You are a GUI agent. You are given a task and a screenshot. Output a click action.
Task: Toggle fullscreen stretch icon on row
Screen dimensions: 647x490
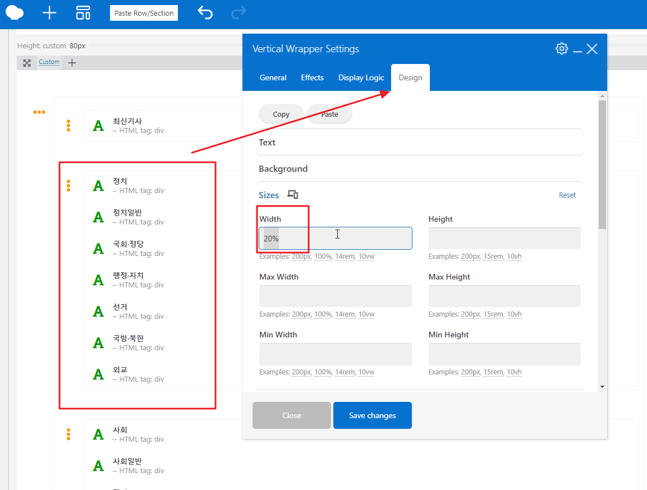27,63
